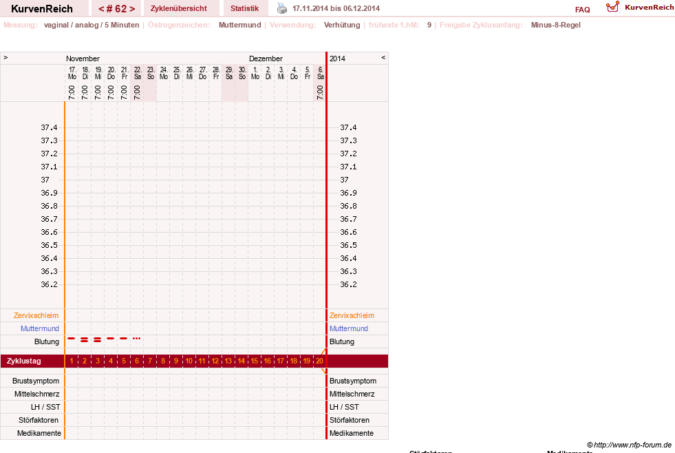The height and width of the screenshot is (453, 675).
Task: Click bleeding mark on cycle day 2
Action: (85, 340)
